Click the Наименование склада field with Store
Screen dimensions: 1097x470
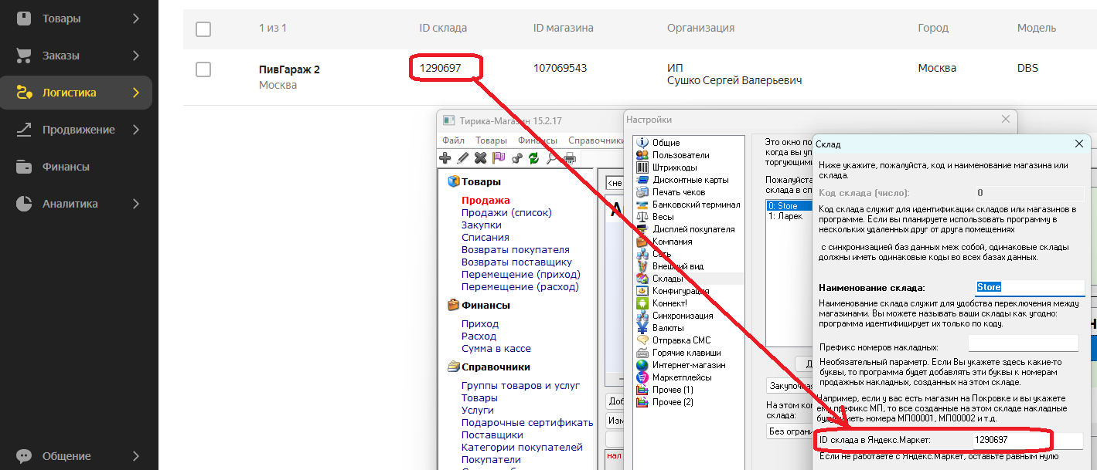(1030, 287)
